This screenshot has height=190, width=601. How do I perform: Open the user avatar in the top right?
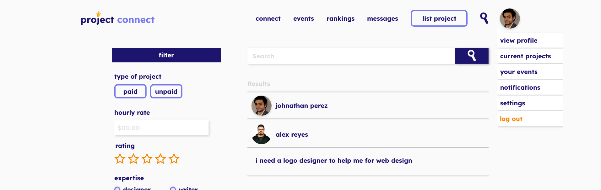tap(510, 18)
